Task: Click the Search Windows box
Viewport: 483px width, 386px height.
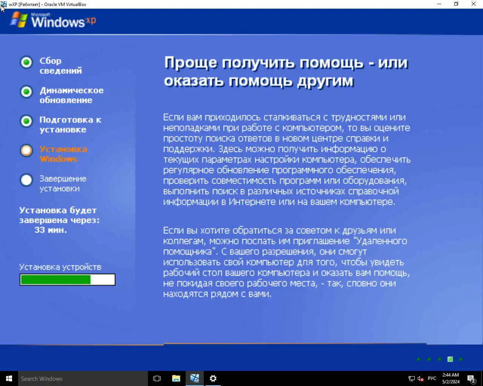Action: (x=83, y=378)
